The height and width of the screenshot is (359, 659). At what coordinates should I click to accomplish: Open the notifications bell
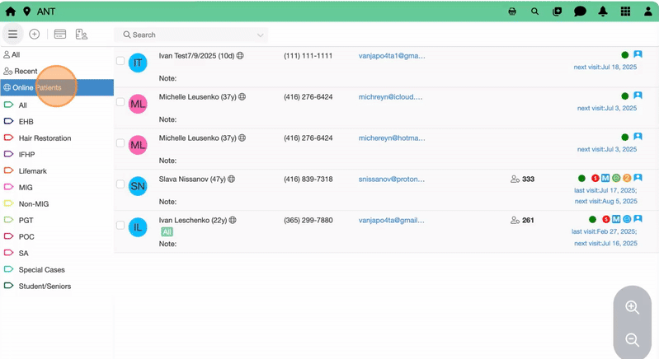click(603, 12)
